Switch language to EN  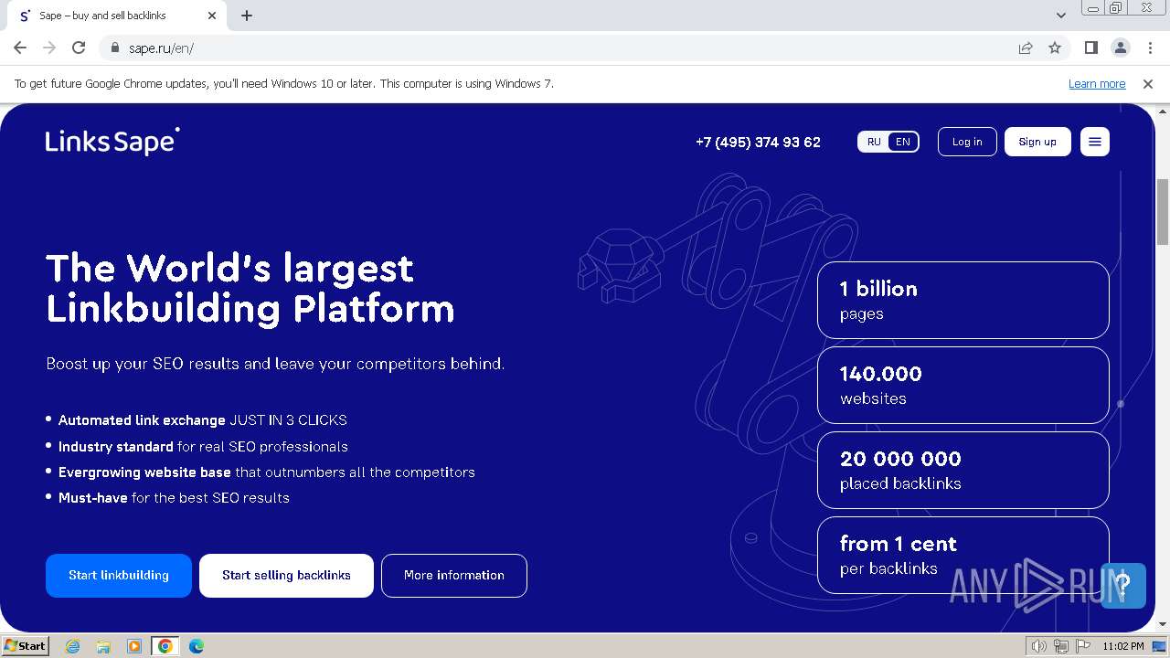point(903,142)
